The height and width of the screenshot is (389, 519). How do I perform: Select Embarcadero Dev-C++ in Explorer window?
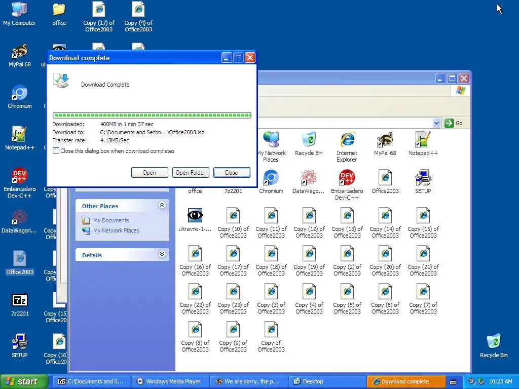(347, 184)
